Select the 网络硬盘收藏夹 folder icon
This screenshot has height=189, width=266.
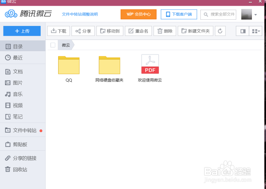coord(109,65)
